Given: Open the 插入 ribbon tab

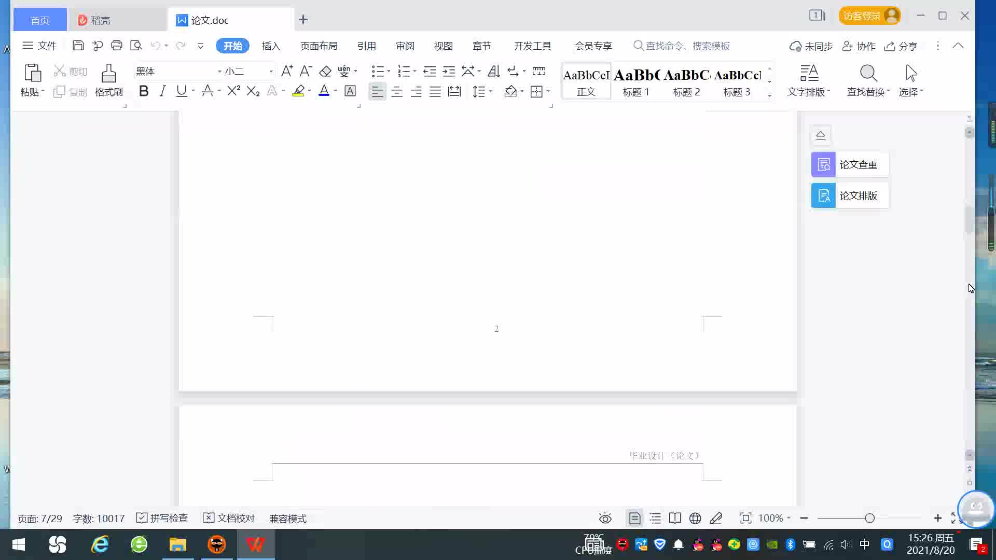Looking at the screenshot, I should (x=271, y=46).
